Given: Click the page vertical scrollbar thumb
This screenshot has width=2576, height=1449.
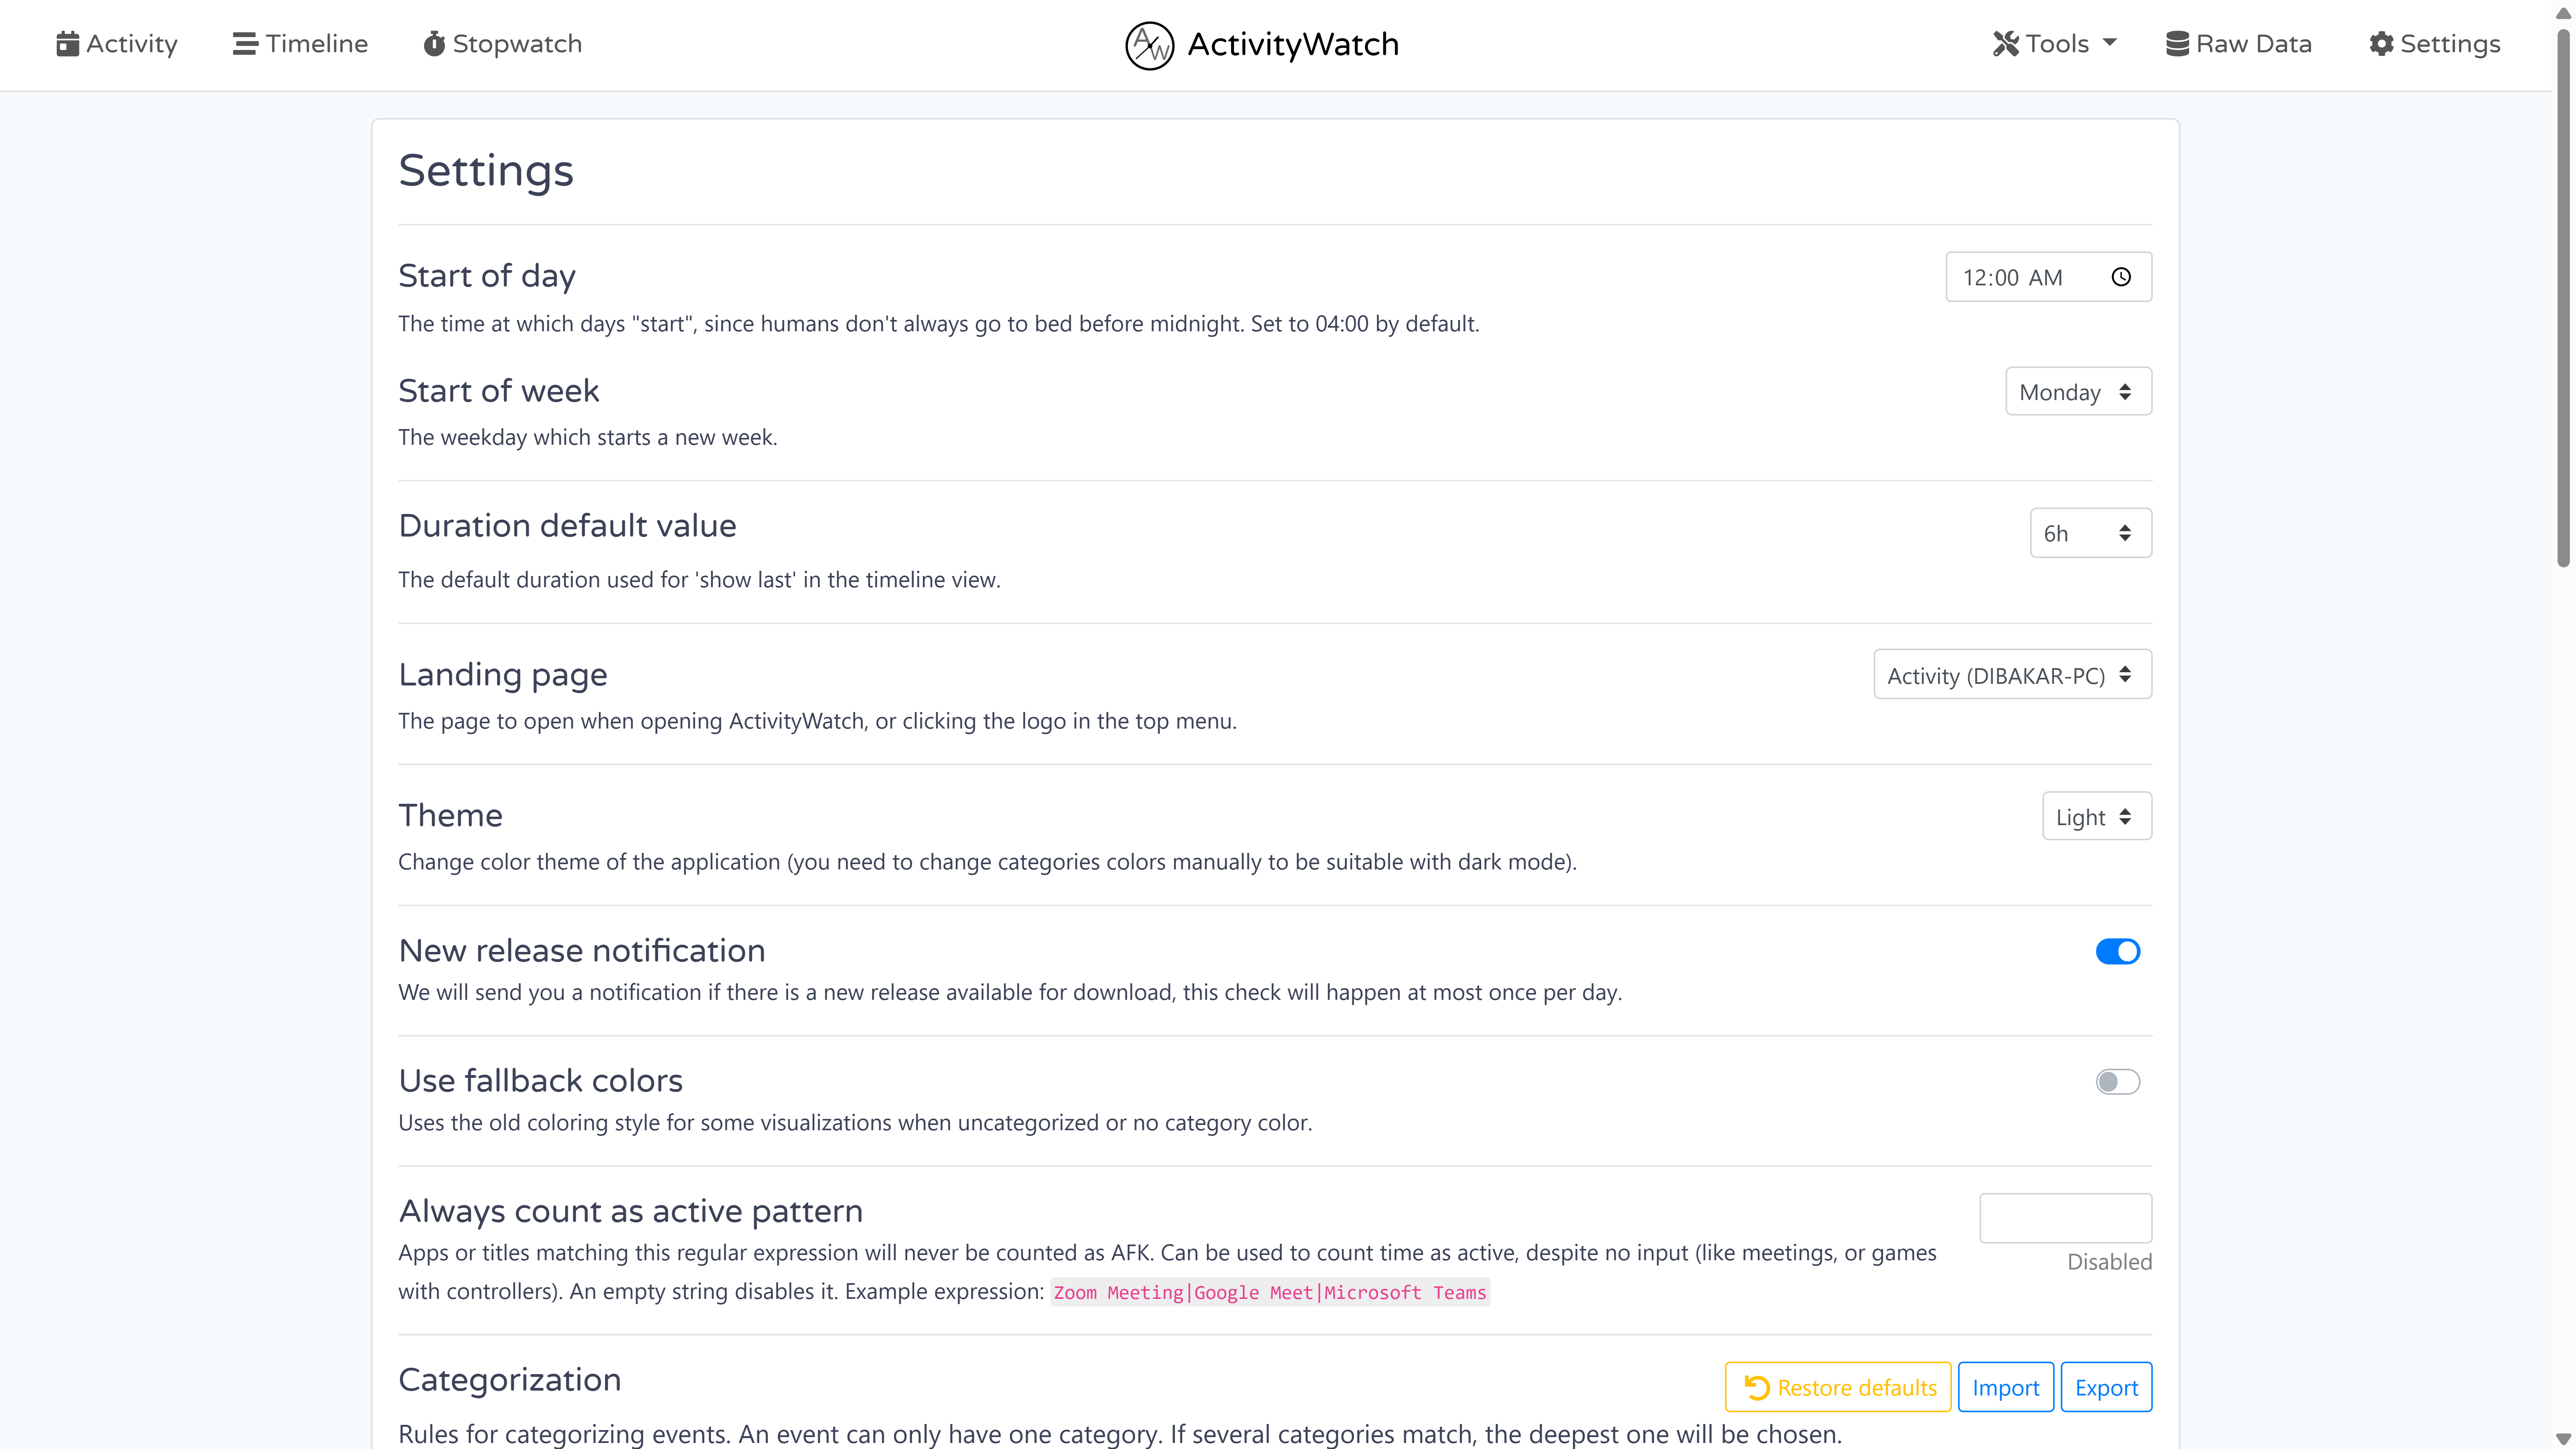Looking at the screenshot, I should tap(2563, 297).
